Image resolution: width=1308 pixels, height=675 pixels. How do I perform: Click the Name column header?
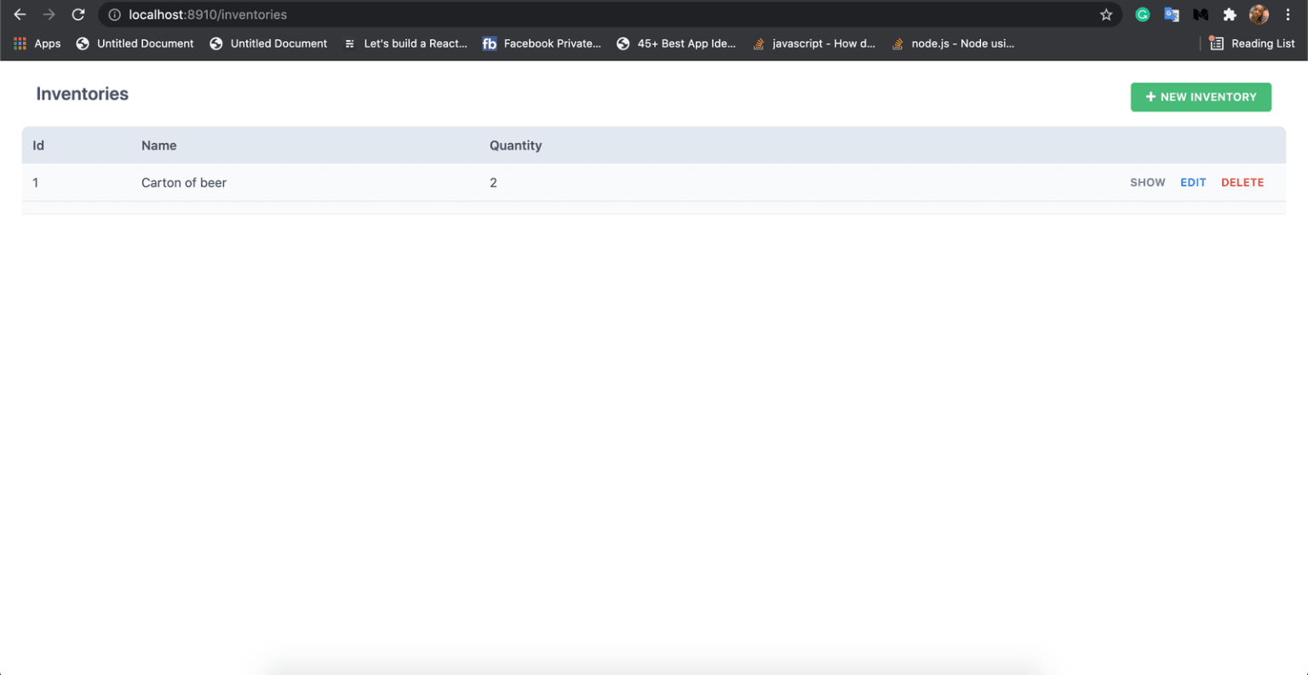coord(159,146)
